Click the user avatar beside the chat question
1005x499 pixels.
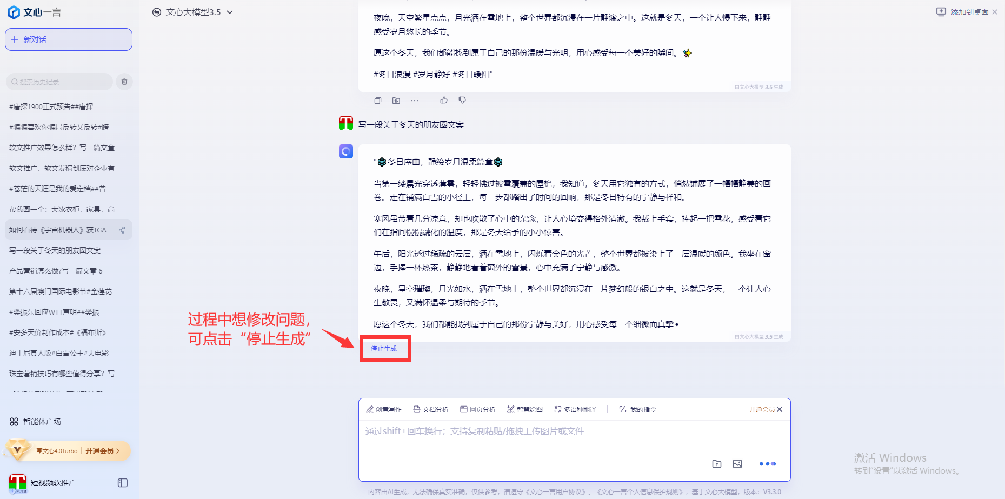pos(346,124)
